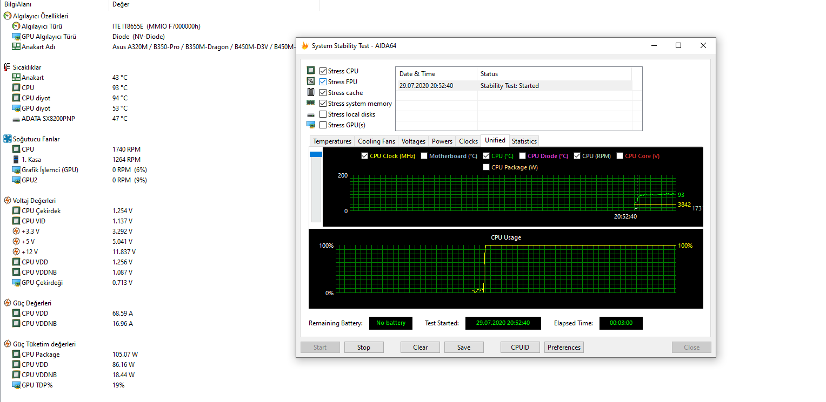Click the CPU Package power icon
The width and height of the screenshot is (826, 402).
[x=16, y=355]
